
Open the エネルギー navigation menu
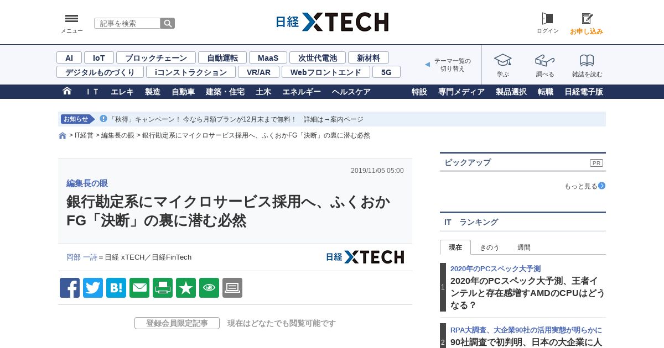tap(302, 92)
